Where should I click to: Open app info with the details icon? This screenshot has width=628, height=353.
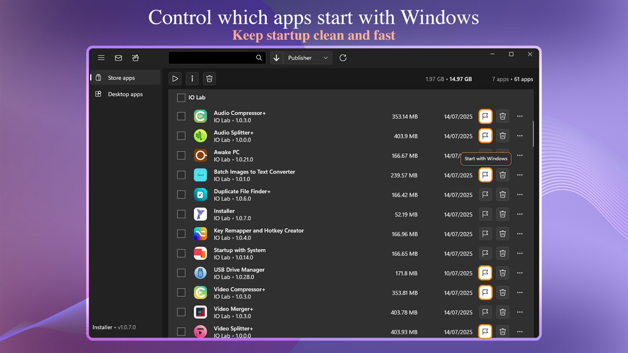[192, 78]
